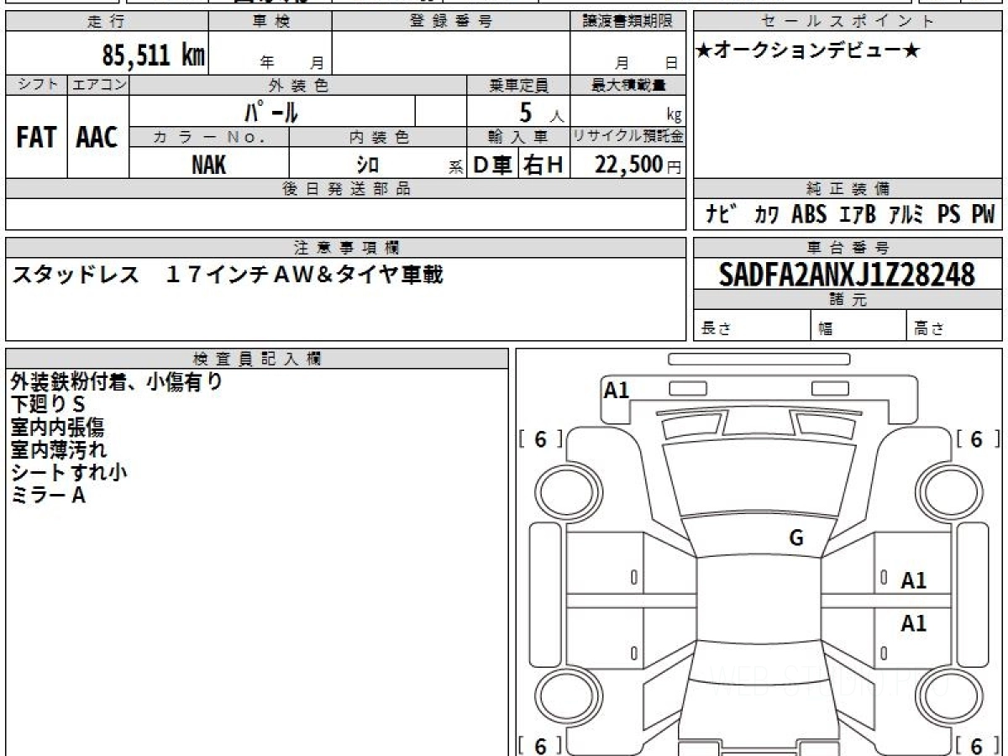Select the 最大積載量 header
Image resolution: width=1008 pixels, height=756 pixels.
628,85
